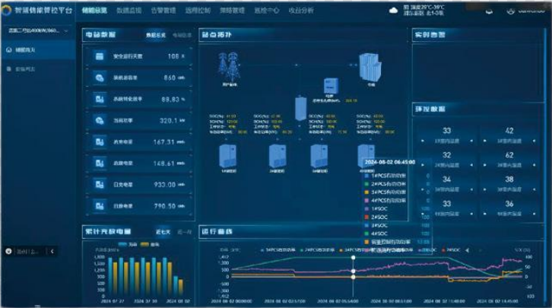Open the nav tab between 策略管理 and 收益分析

(x=266, y=11)
